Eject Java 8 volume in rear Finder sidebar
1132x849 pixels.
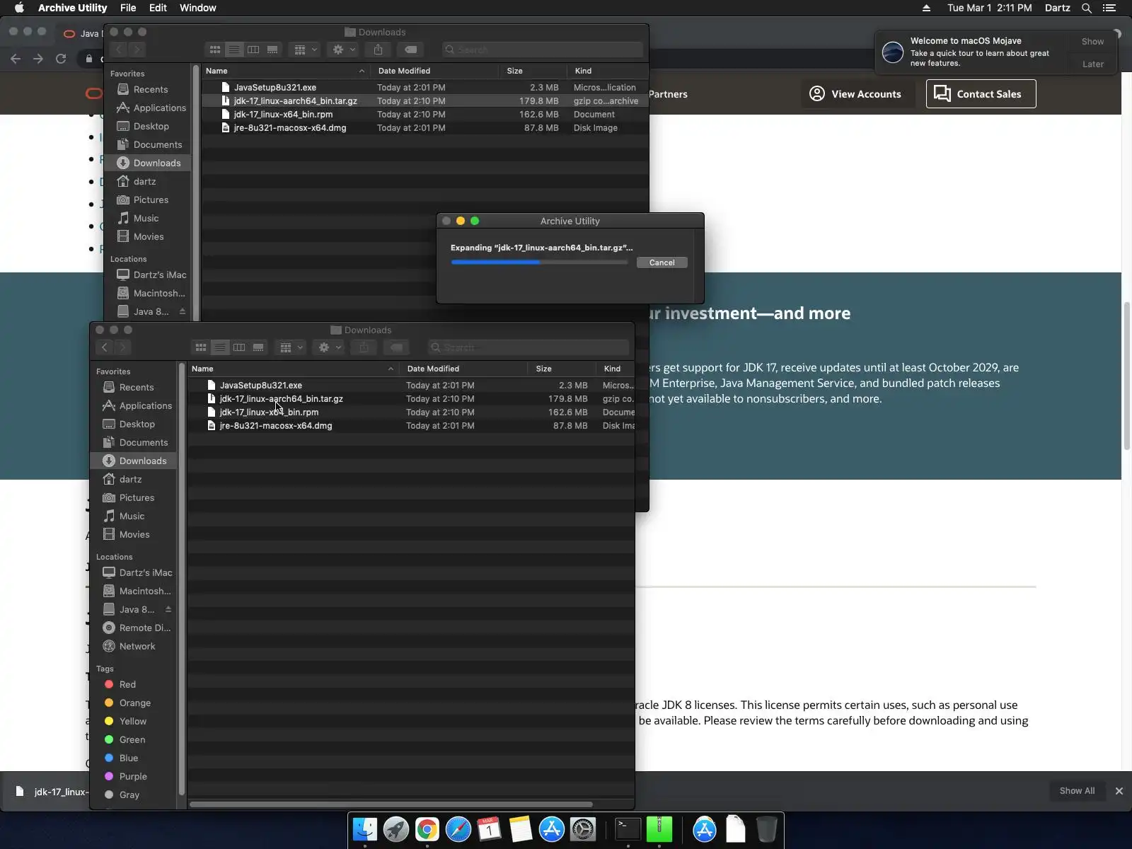(x=183, y=311)
